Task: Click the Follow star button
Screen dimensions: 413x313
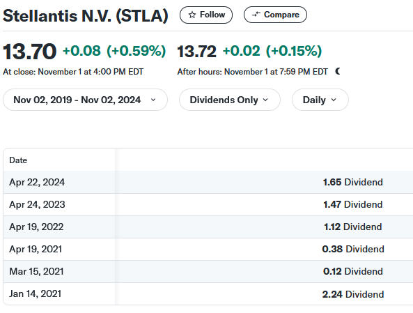Action: coord(206,15)
